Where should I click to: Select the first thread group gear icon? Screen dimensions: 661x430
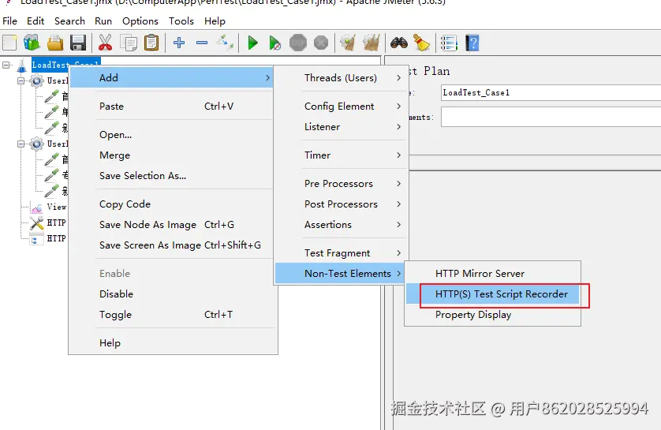pos(36,80)
